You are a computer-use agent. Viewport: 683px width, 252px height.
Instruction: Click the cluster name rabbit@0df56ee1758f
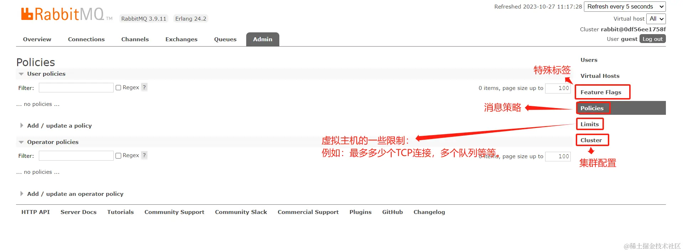pyautogui.click(x=633, y=30)
